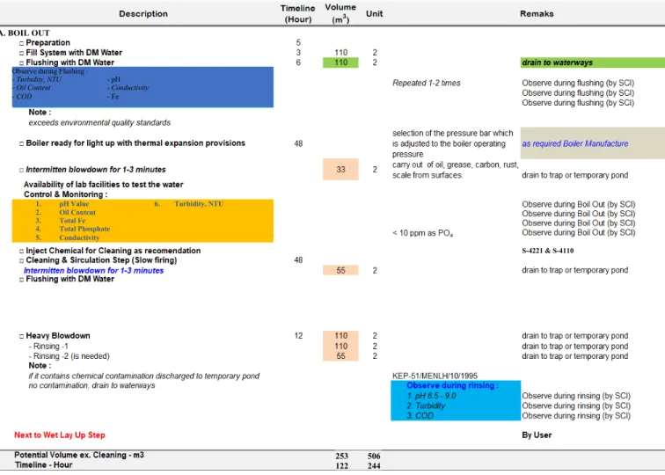Click the peach cell with volume 33
Image resolution: width=665 pixels, height=475 pixels.
click(340, 169)
